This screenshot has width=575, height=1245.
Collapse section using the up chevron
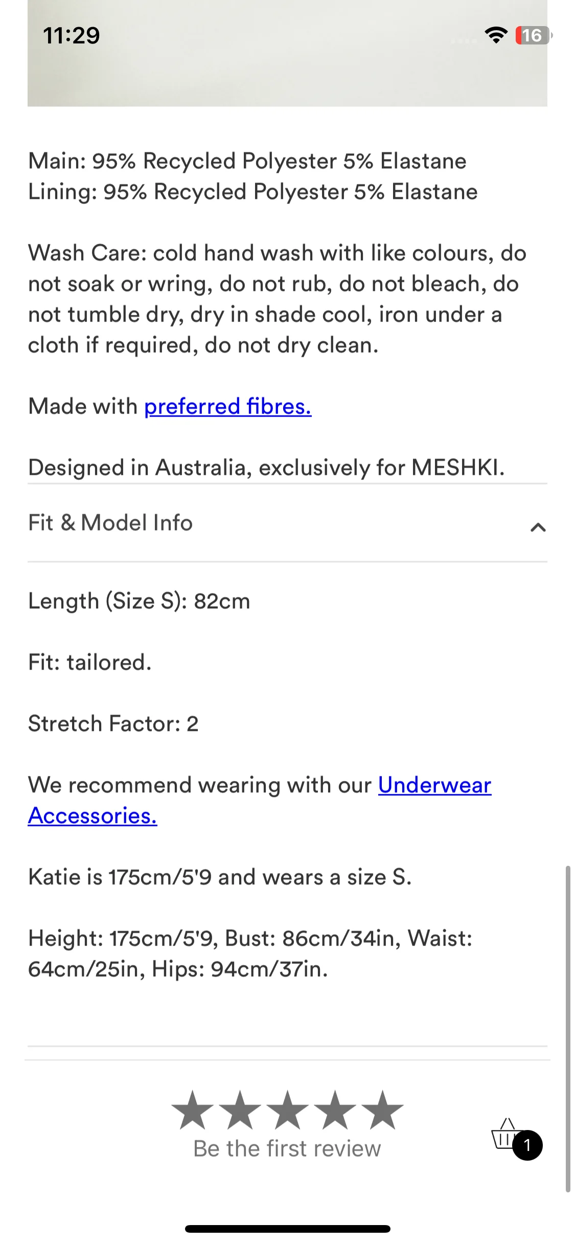[538, 527]
